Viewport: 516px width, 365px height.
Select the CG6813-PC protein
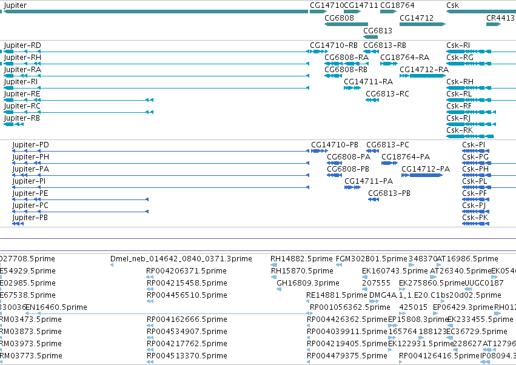coord(387,145)
